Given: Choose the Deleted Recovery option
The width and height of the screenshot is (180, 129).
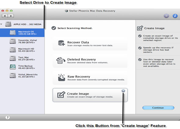Looking at the screenshot, I should click(x=90, y=61).
